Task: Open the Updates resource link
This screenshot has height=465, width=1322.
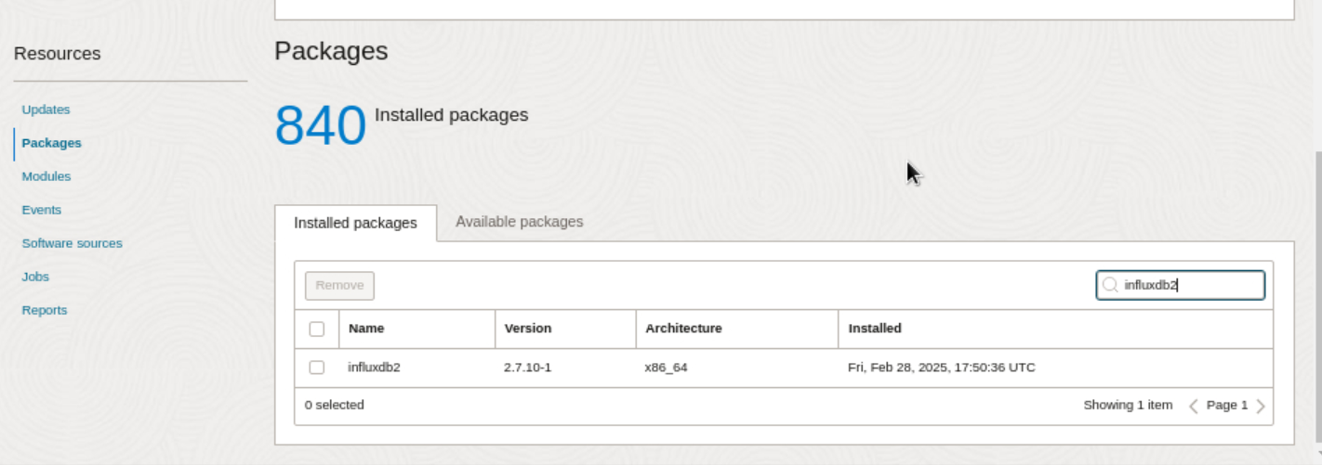Action: pos(46,110)
